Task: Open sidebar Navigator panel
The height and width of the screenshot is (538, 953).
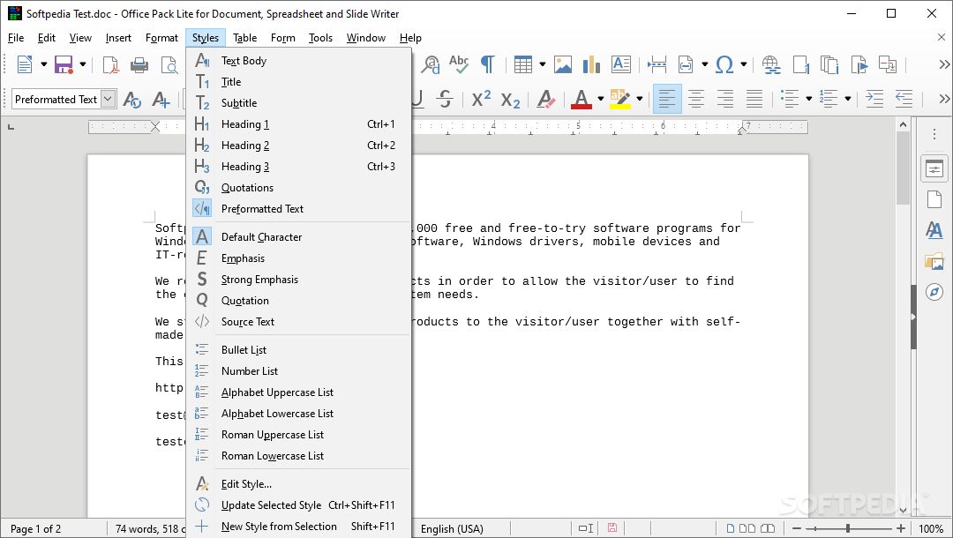Action: pos(934,292)
